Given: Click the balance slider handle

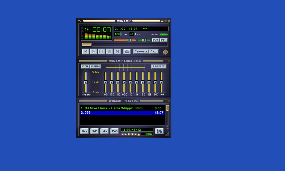Looking at the screenshot, I should click(x=144, y=40).
